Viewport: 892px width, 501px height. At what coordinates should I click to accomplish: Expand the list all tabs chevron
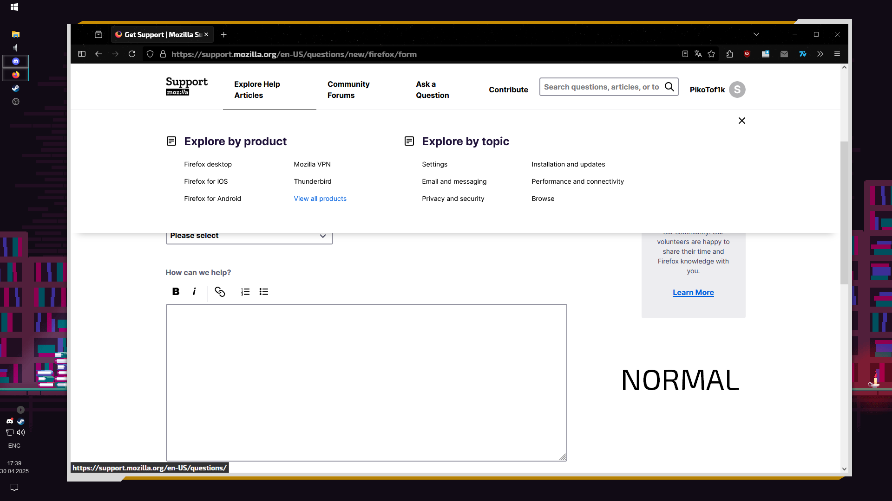coord(756,34)
